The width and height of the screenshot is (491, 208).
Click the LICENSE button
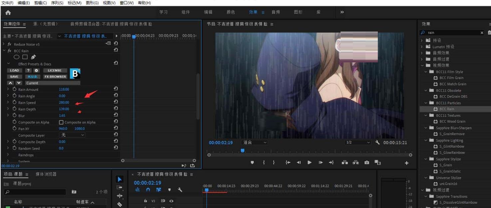coord(55,70)
